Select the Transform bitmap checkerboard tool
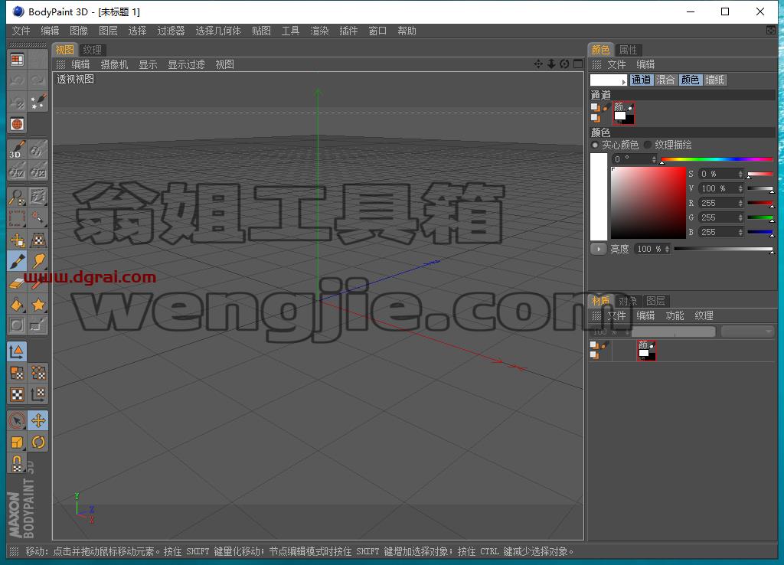The height and width of the screenshot is (565, 784). (38, 240)
